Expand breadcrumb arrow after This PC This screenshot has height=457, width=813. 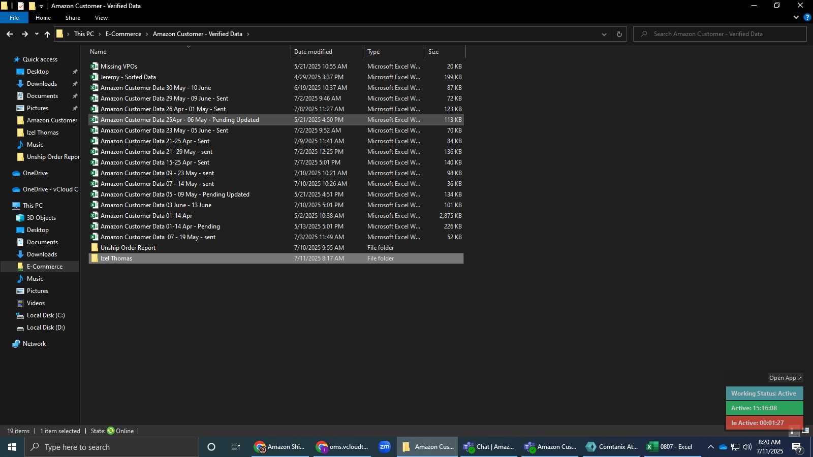coord(100,34)
